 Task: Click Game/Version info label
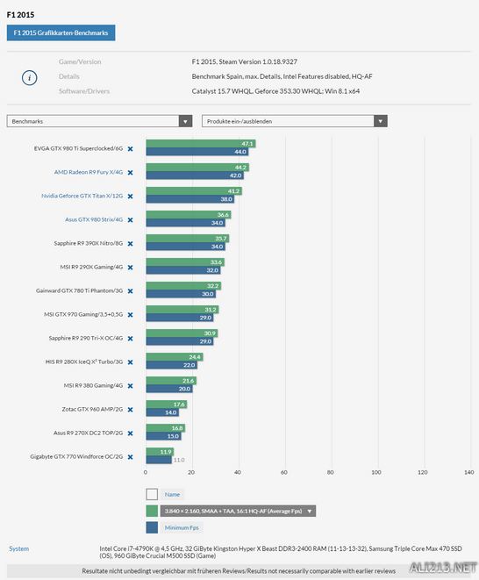[80, 61]
